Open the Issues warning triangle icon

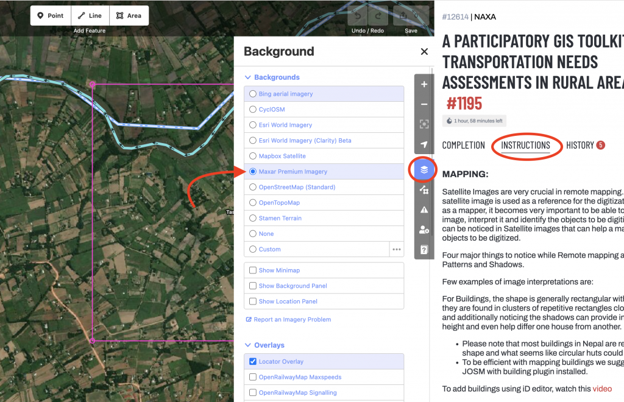[x=424, y=210]
